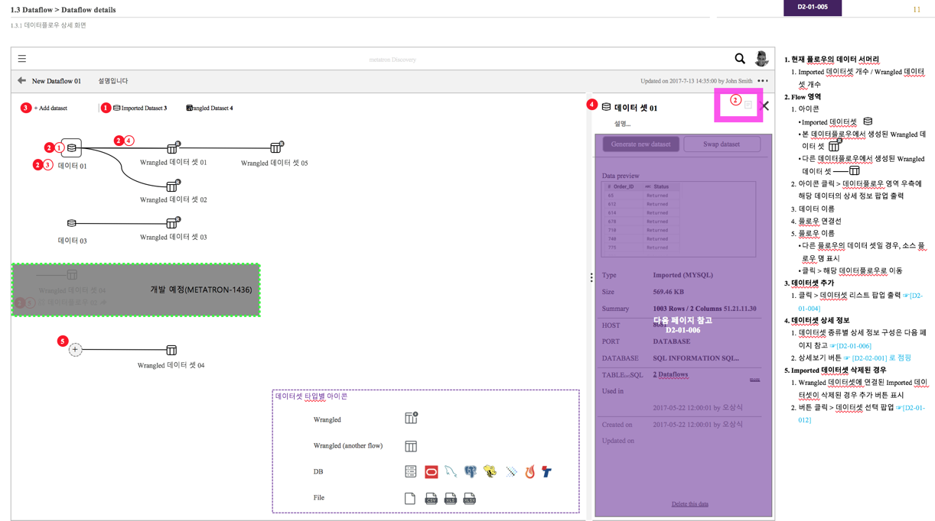Click the database icon of 데이터 01 node

71,147
